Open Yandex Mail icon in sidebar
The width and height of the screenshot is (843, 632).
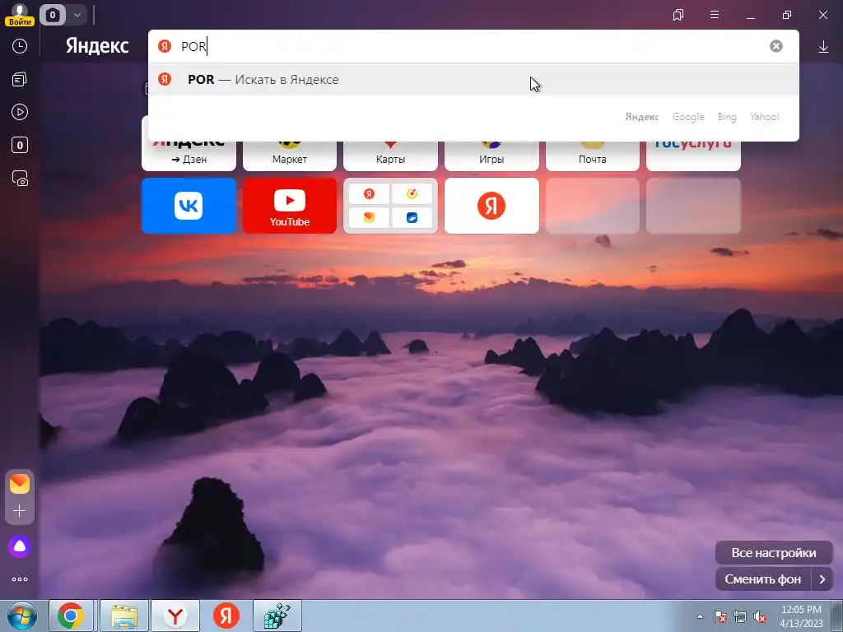coord(20,484)
